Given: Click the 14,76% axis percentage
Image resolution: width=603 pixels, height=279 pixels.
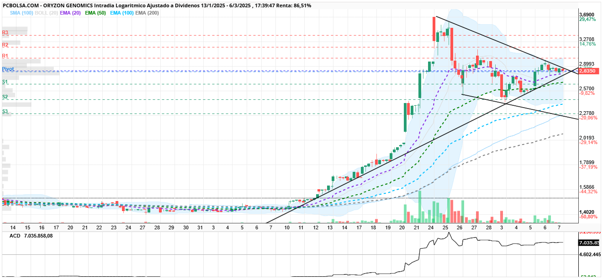Looking at the screenshot, I should (x=587, y=44).
